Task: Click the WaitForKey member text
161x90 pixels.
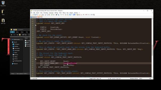Action: point(68,65)
